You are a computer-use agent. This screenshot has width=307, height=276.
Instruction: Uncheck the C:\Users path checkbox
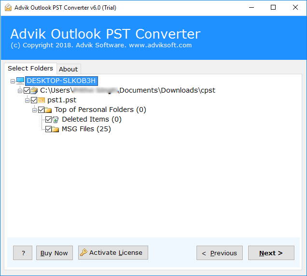point(27,90)
